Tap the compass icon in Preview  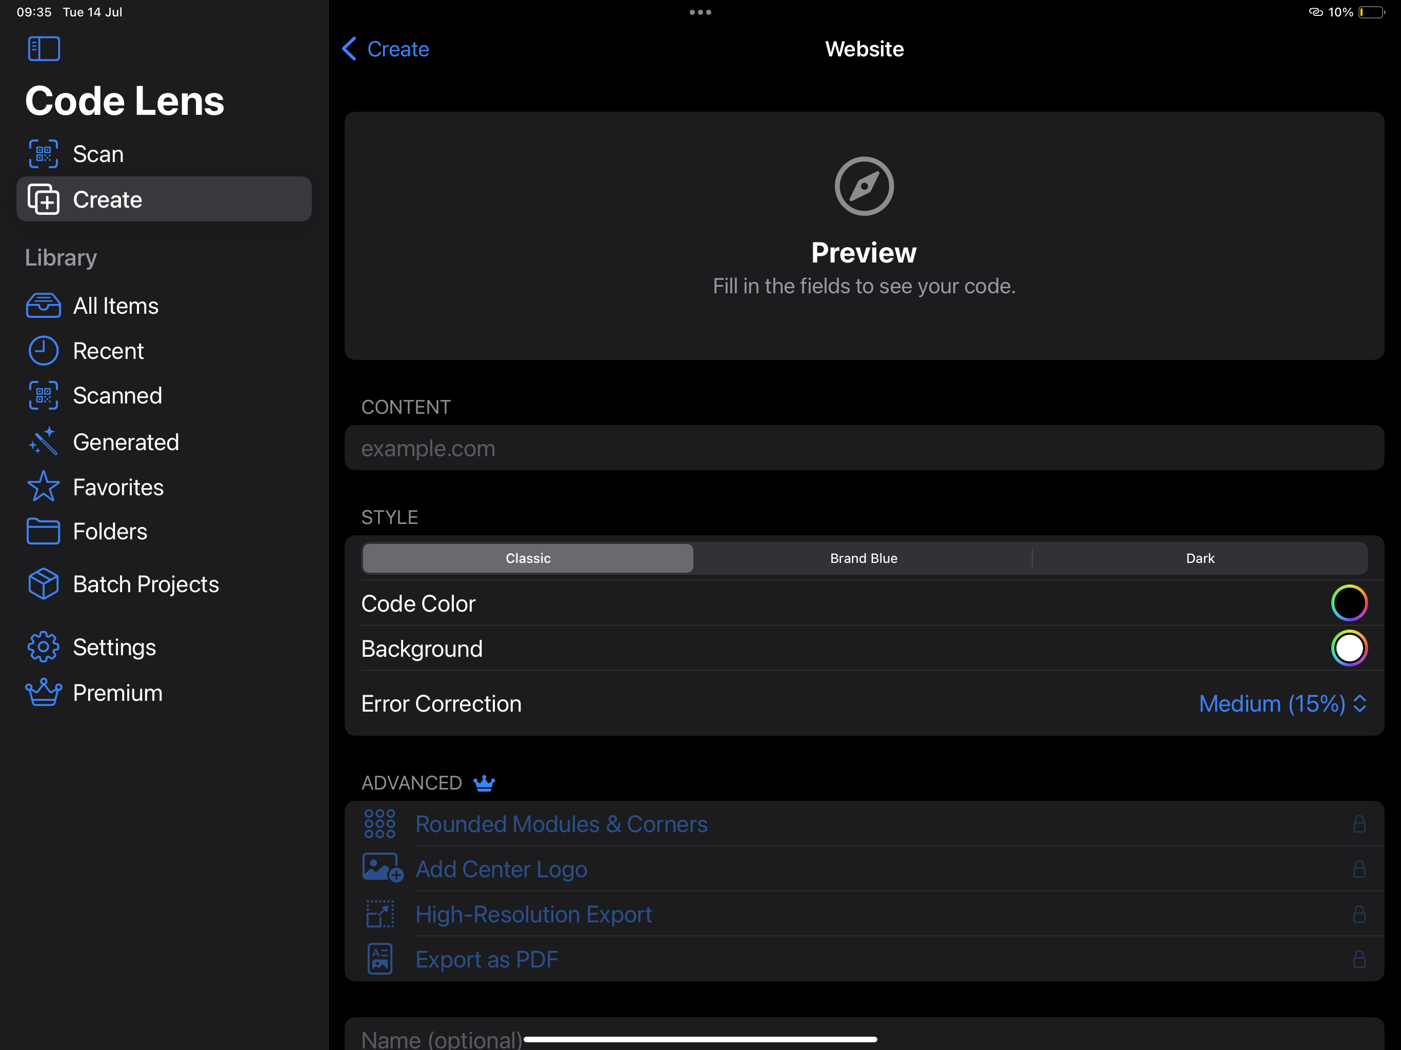point(864,186)
